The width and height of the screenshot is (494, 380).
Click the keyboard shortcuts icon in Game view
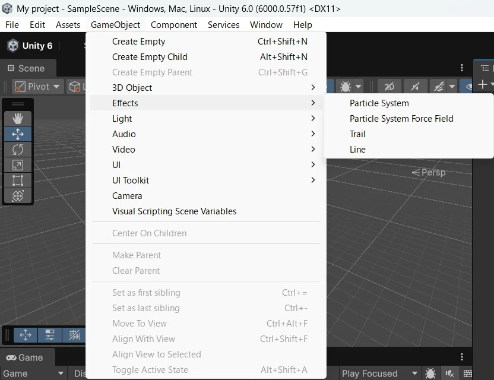pos(468,373)
